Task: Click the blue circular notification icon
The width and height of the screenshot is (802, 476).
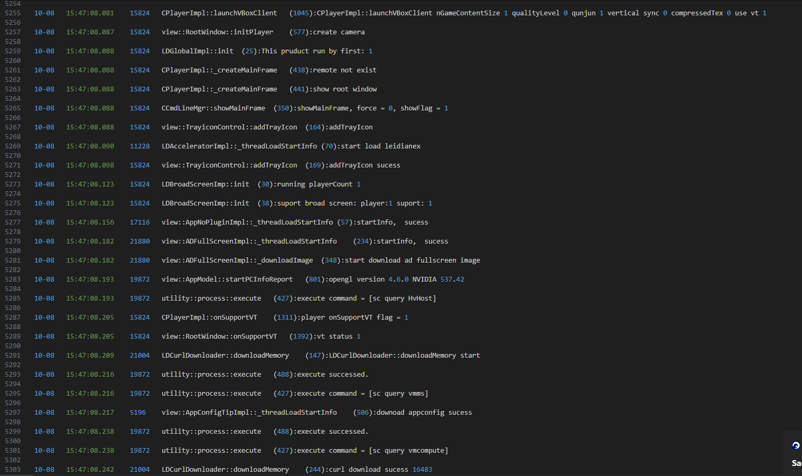Action: (x=796, y=445)
